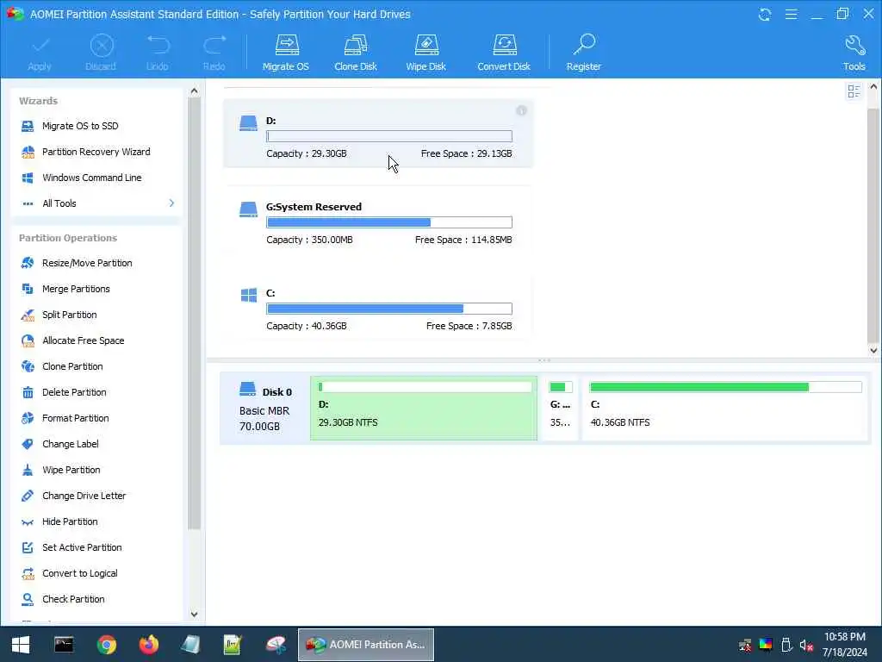Open the paint palette app on taskbar
This screenshot has width=882, height=662.
pyautogui.click(x=276, y=645)
